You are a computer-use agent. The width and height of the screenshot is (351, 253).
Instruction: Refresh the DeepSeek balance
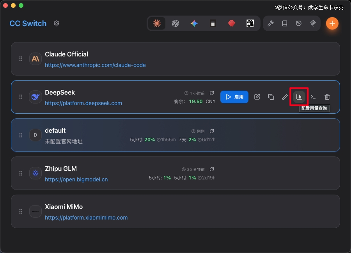(212, 93)
